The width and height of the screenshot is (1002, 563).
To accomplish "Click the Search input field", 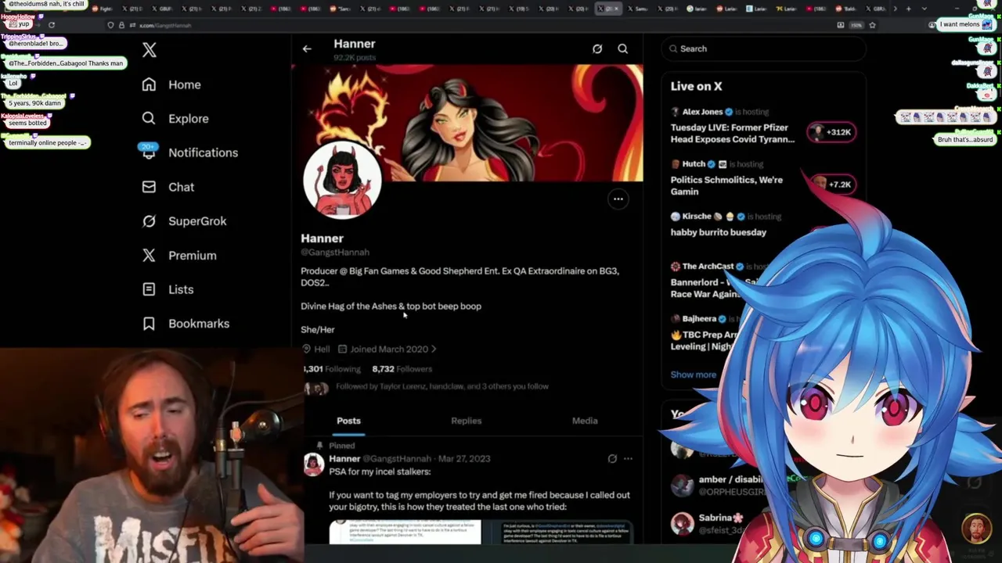I will click(x=763, y=48).
